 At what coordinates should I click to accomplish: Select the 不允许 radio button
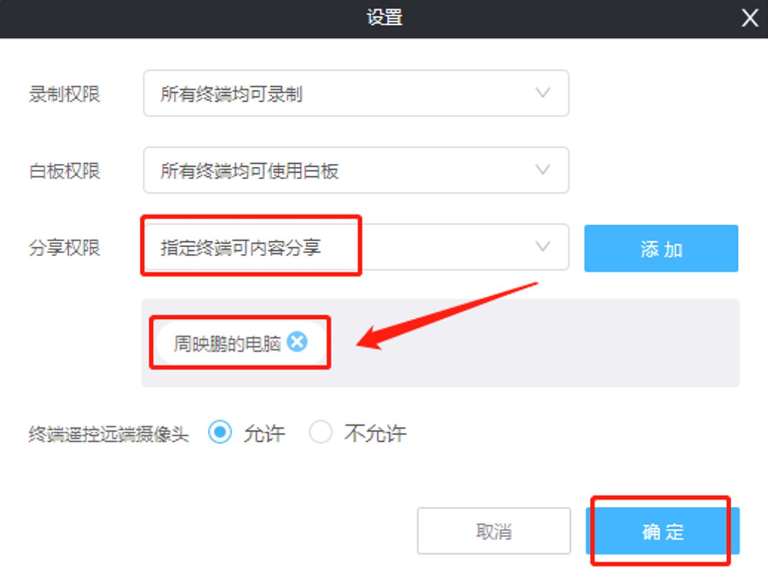[x=320, y=432]
